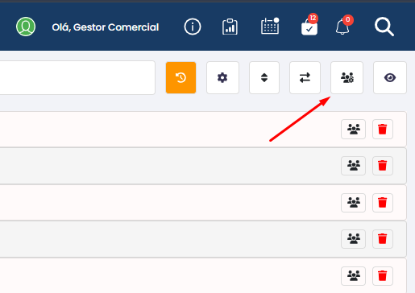415x293 pixels.
Task: Click the group icon in first row
Action: click(353, 129)
